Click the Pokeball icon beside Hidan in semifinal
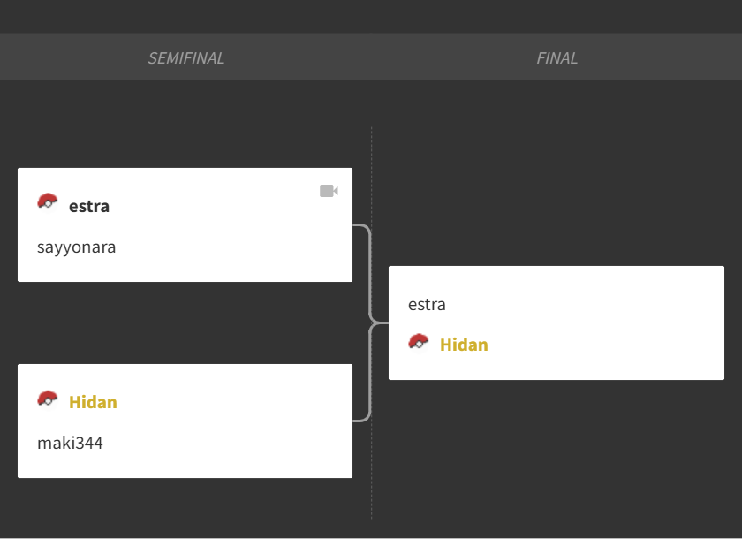Image resolution: width=742 pixels, height=539 pixels. pos(48,399)
